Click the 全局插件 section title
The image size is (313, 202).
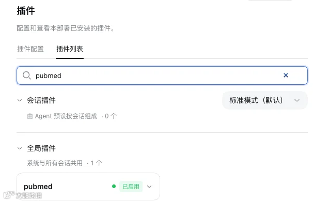coord(41,148)
